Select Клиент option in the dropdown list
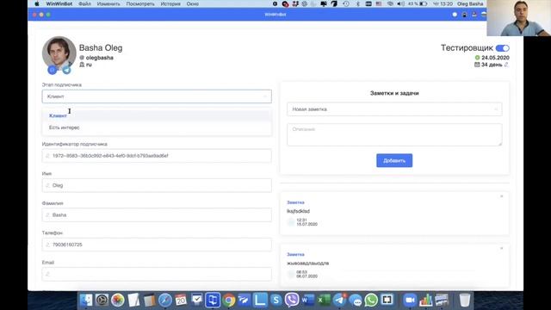 tap(157, 115)
